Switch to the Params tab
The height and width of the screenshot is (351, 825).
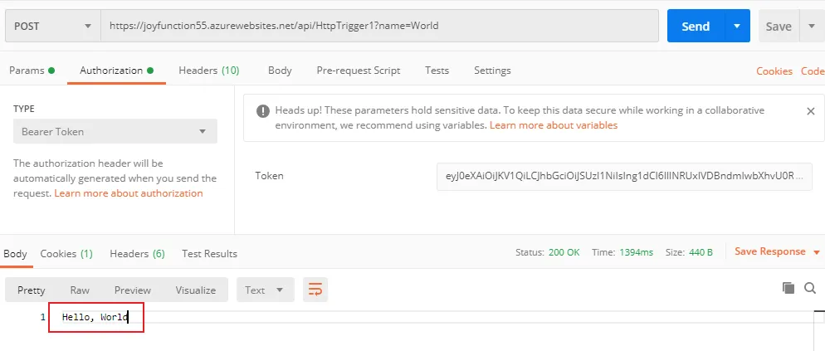[32, 71]
